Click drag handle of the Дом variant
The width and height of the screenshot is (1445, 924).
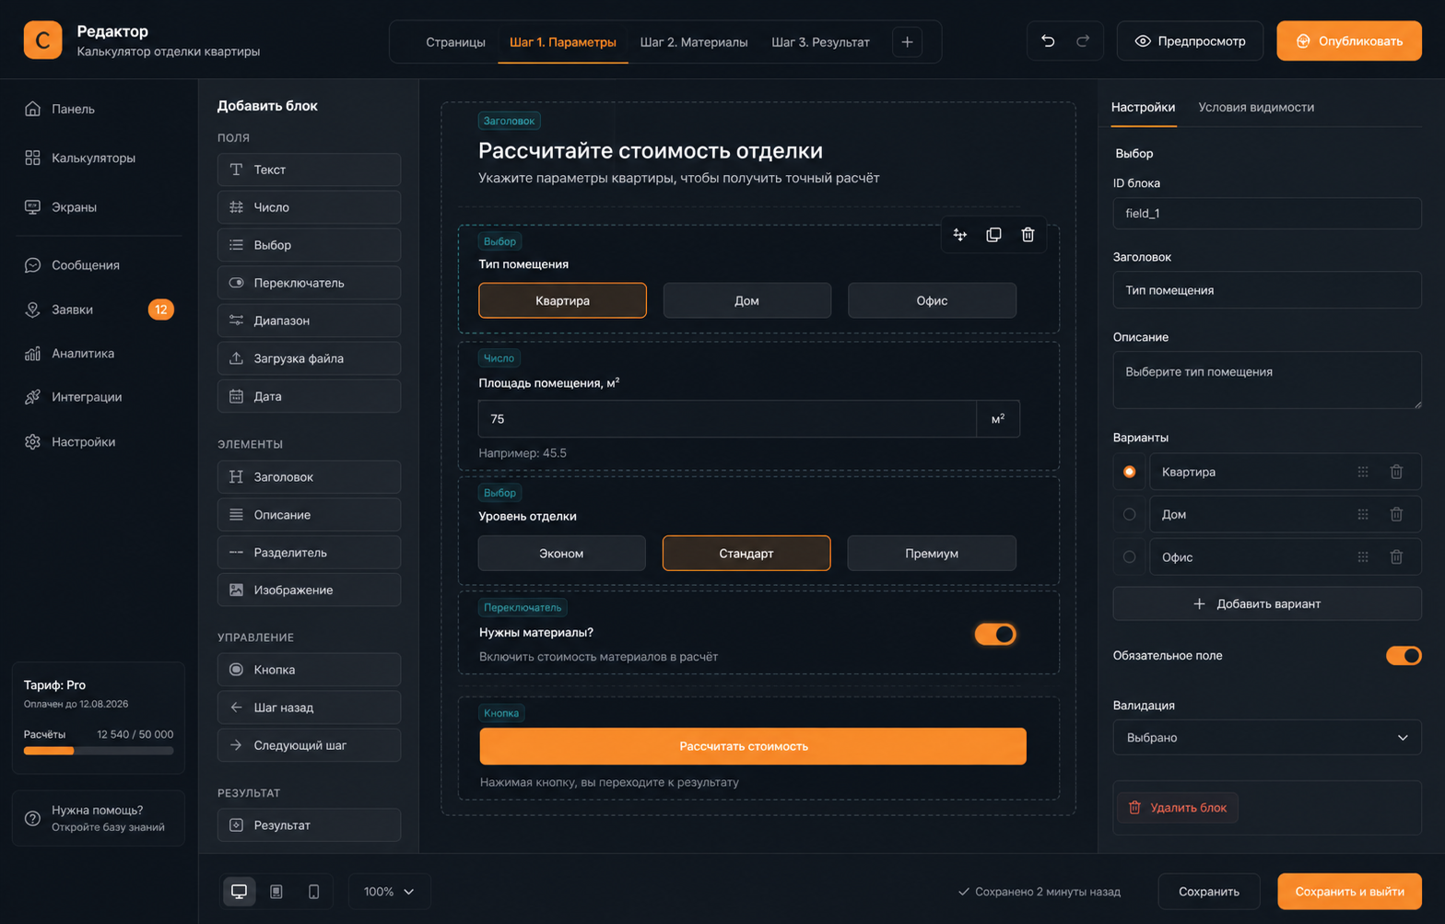pos(1363,514)
